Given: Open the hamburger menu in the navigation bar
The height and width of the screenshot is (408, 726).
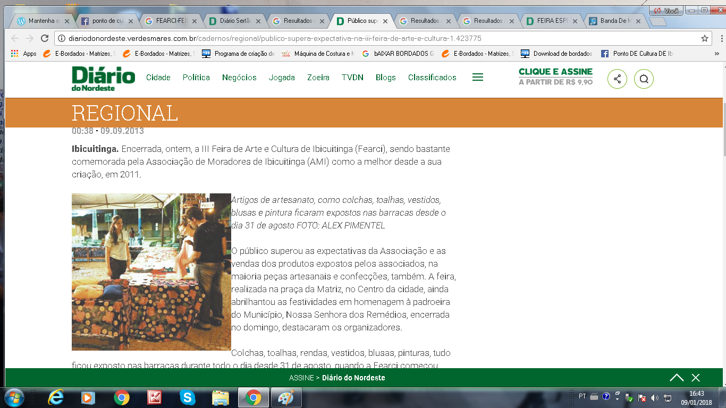Looking at the screenshot, I should (477, 78).
